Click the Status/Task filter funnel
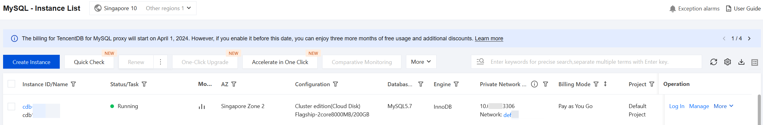Image resolution: width=763 pixels, height=125 pixels. tap(144, 84)
